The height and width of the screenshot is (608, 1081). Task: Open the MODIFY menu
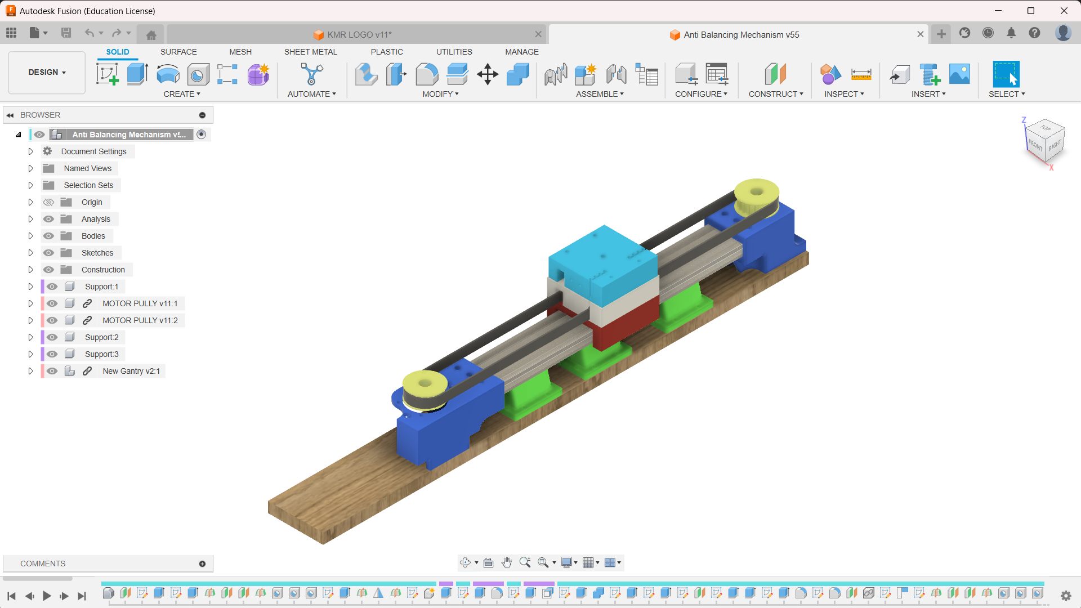point(440,94)
